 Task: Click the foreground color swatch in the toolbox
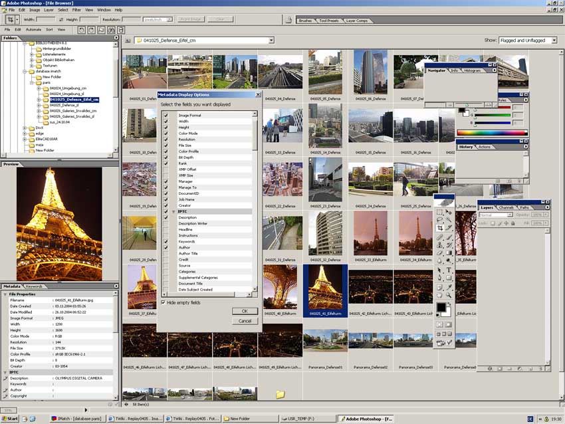[x=441, y=307]
